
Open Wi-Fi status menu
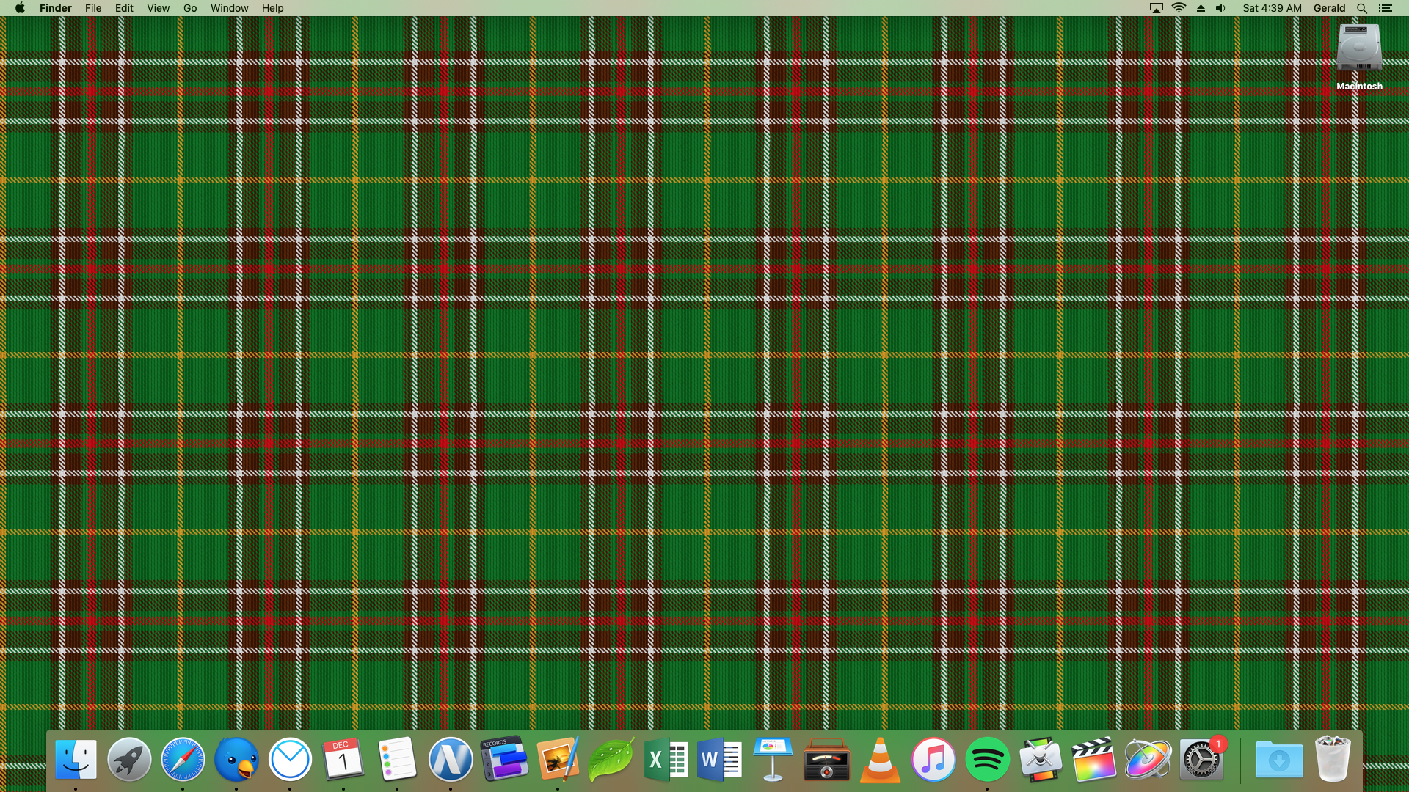coord(1179,8)
